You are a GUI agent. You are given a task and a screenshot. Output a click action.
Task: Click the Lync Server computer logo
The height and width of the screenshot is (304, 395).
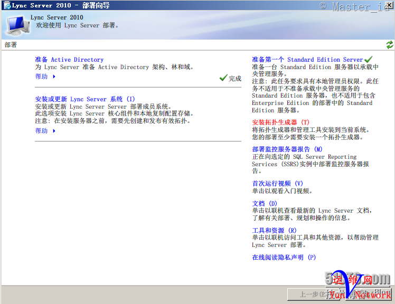[x=18, y=25]
